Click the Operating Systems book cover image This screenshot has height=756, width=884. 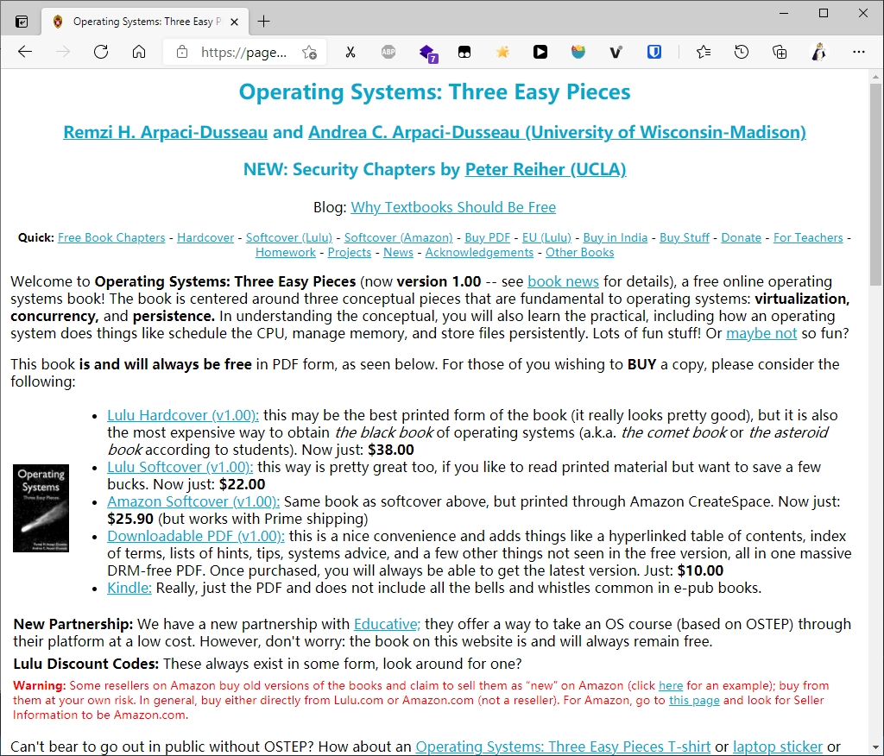click(41, 508)
